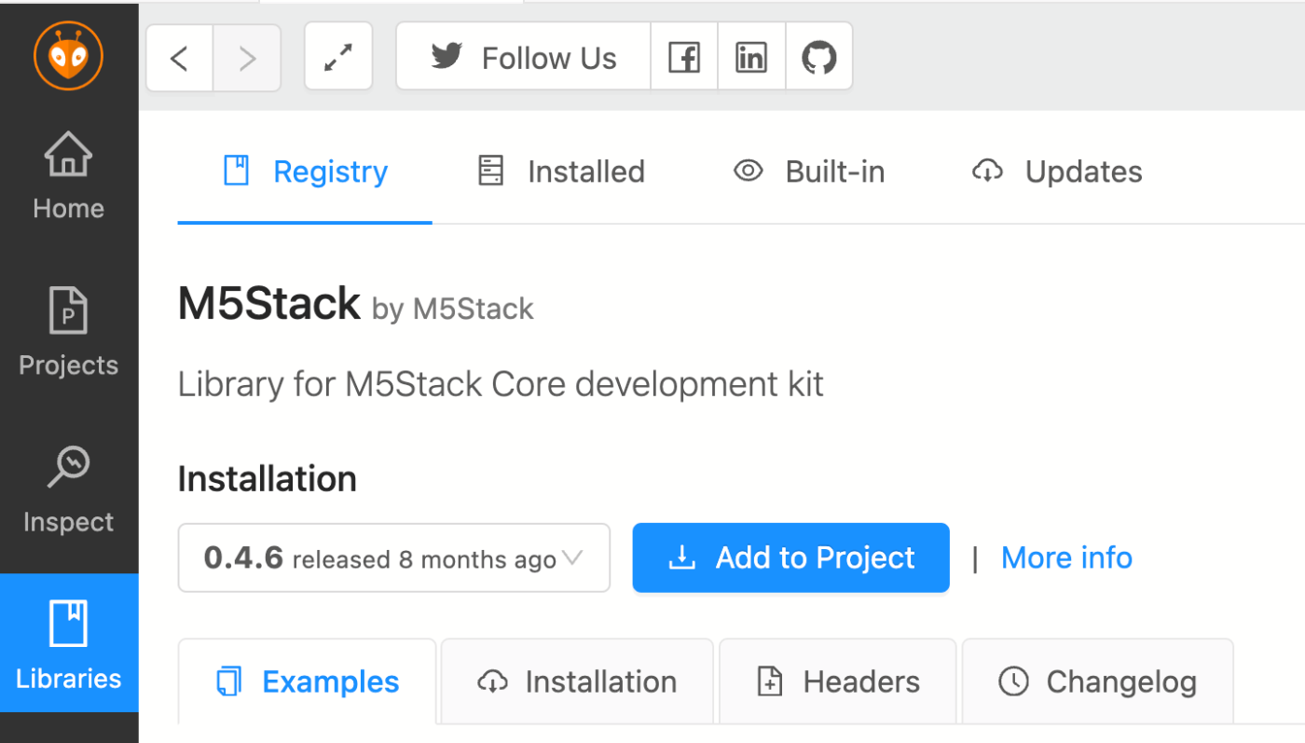Select the Examples tab

[307, 681]
